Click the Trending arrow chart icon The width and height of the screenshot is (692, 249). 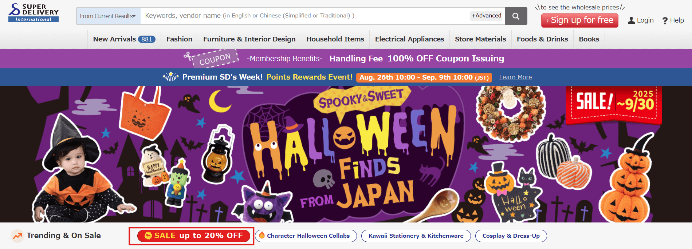(x=17, y=236)
